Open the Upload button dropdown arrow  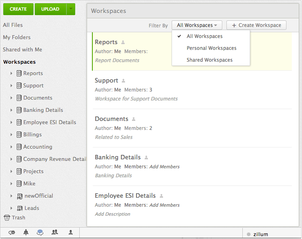click(71, 9)
